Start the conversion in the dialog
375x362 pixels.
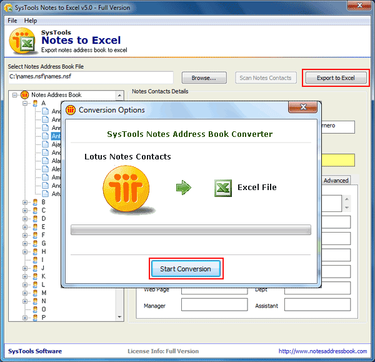[x=186, y=269]
